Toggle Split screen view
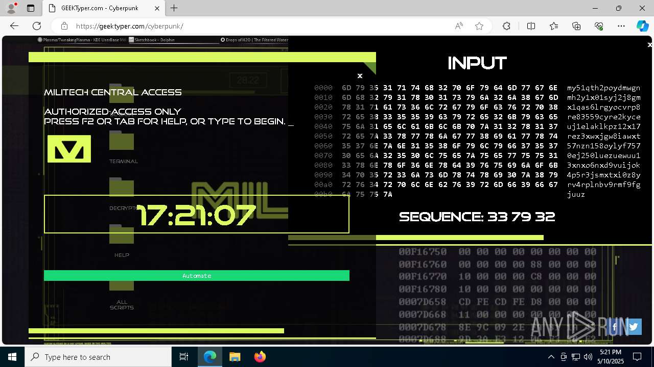This screenshot has height=367, width=654. pyautogui.click(x=531, y=26)
